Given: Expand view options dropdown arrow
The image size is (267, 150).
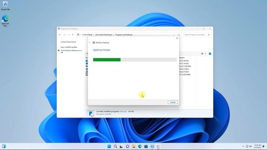Looking at the screenshot, I should tap(206, 54).
